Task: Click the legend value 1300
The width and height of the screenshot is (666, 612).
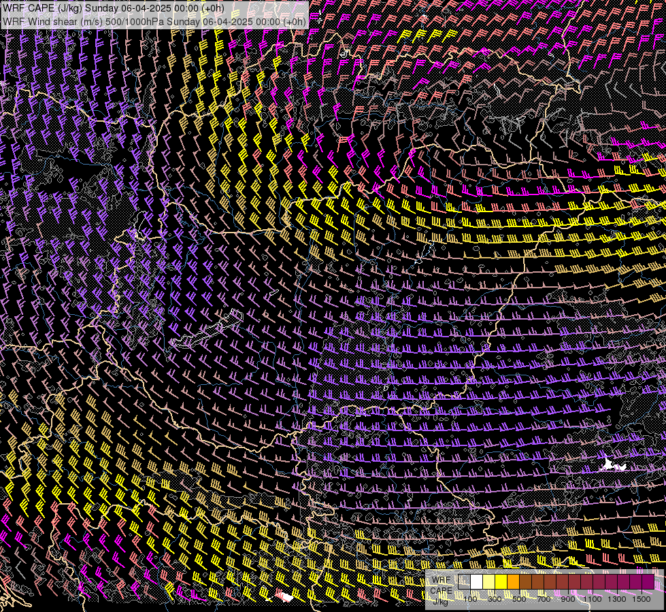Action: point(617,599)
